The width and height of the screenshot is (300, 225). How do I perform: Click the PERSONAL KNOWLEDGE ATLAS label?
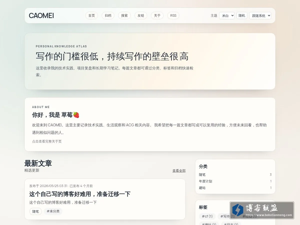pos(61,46)
